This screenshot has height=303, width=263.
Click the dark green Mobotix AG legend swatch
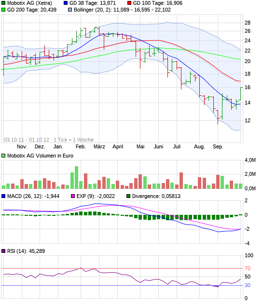pyautogui.click(x=3, y=3)
